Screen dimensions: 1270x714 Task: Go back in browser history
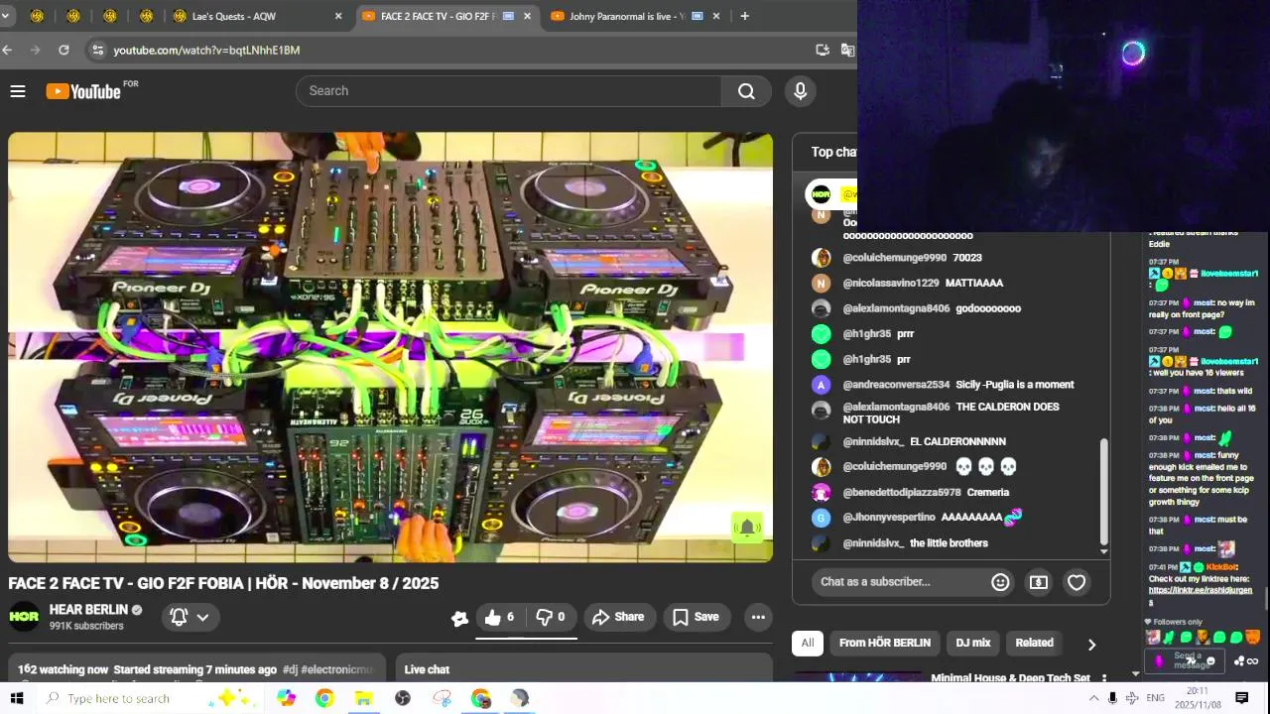coord(8,50)
